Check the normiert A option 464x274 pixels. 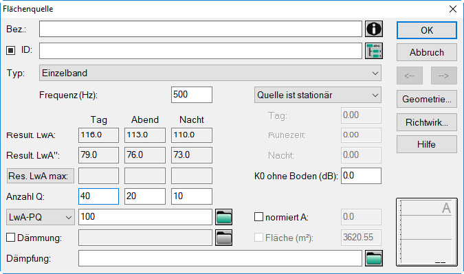pos(258,216)
